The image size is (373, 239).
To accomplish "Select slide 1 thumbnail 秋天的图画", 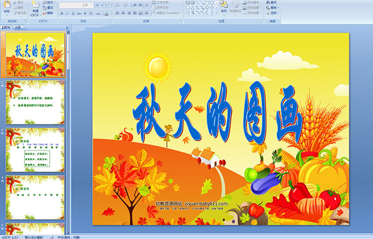I will click(x=35, y=55).
